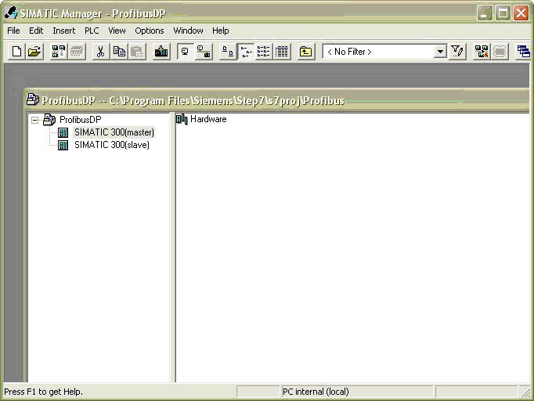This screenshot has height=401, width=534.
Task: Open the Options menu
Action: (x=149, y=31)
